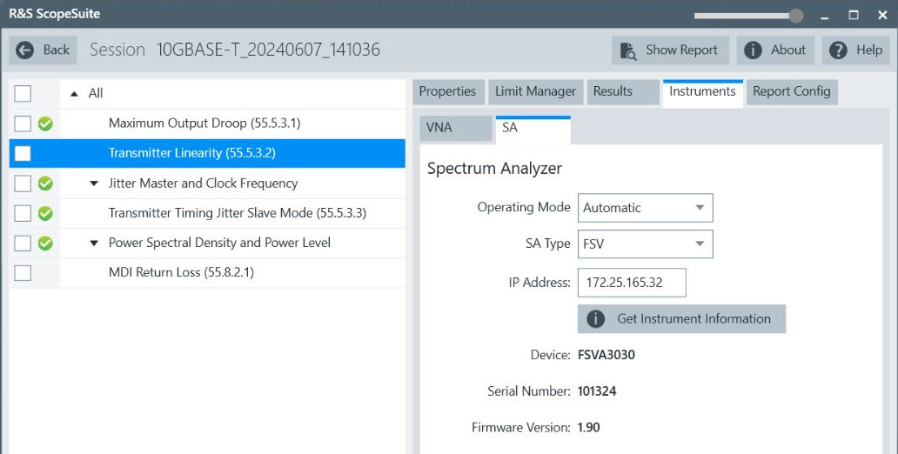The image size is (898, 454).
Task: Click Get Instrument Information button text
Action: pos(694,319)
